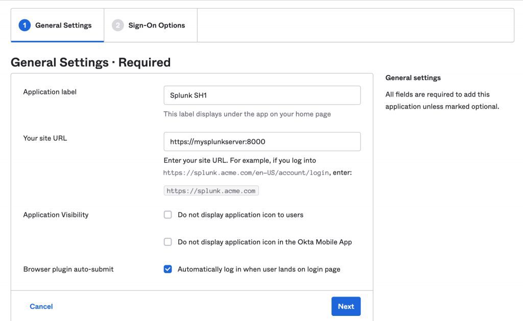
Task: Click the Application label field name
Action: pyautogui.click(x=50, y=92)
